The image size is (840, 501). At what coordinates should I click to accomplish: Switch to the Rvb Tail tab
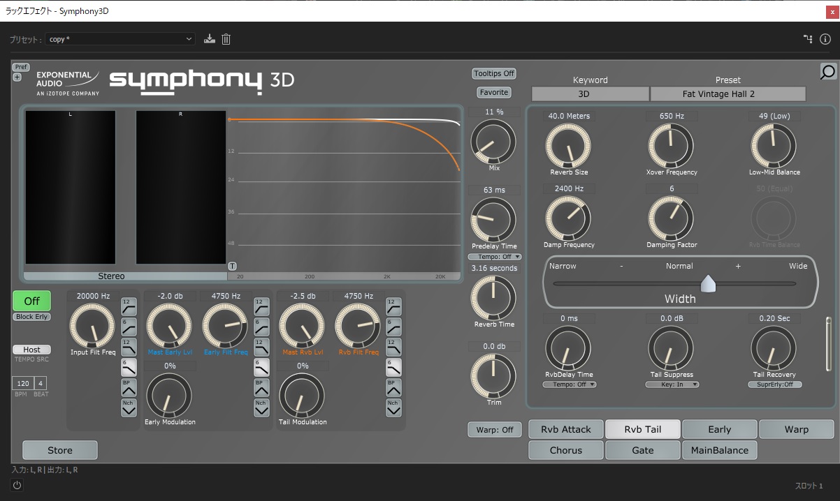click(643, 429)
